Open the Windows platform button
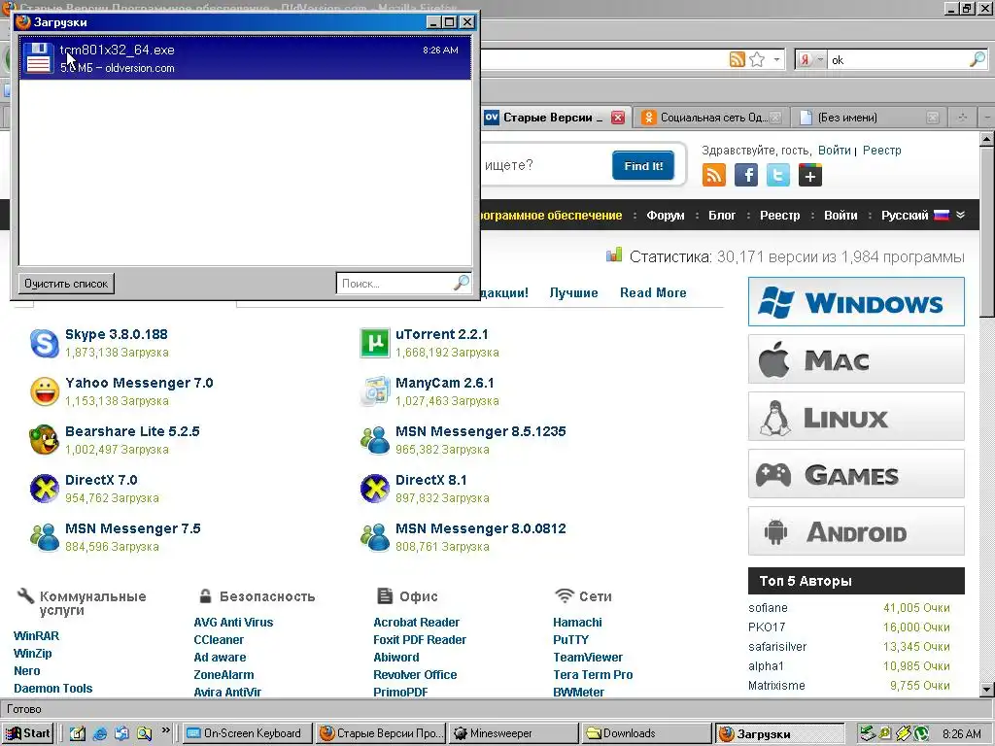The image size is (995, 746). coord(856,302)
